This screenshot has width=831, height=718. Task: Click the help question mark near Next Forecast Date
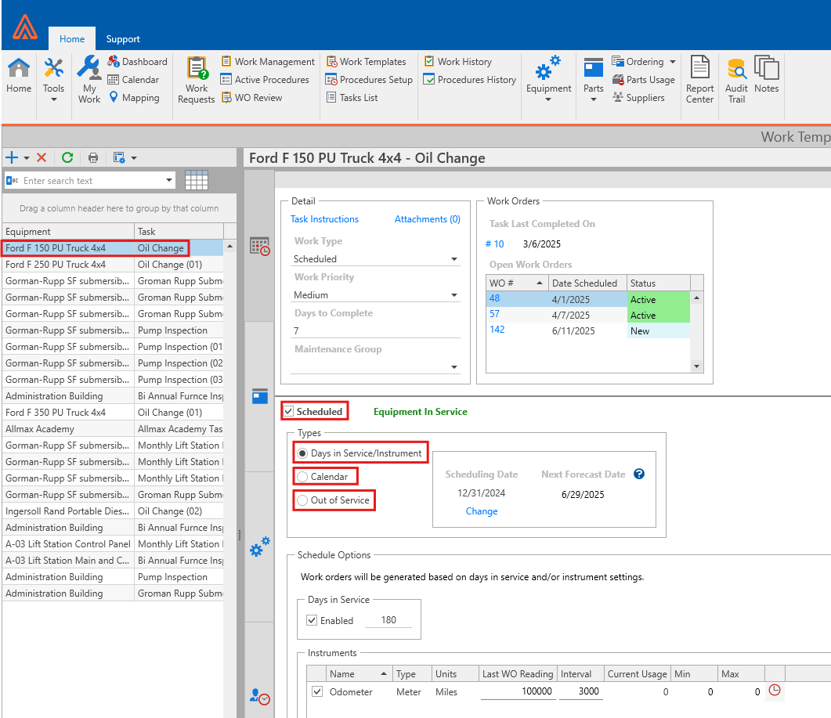pos(639,474)
